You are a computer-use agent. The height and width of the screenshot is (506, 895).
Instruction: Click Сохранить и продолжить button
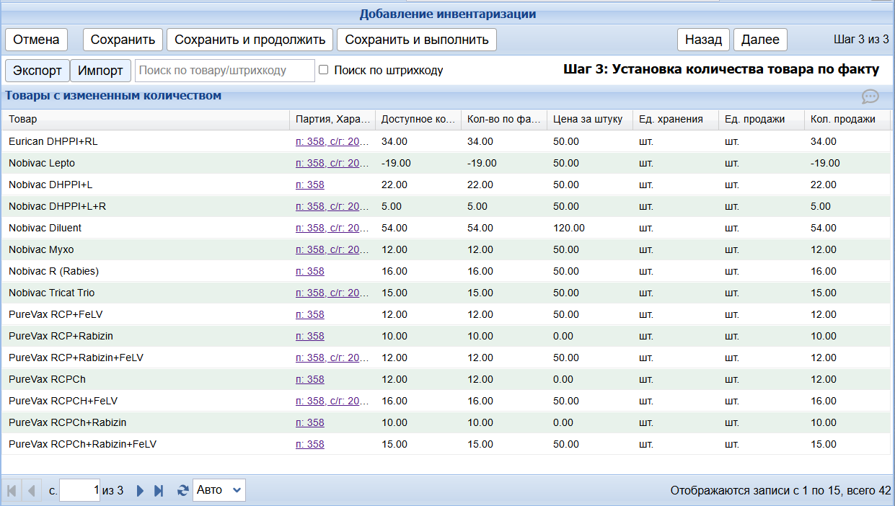pyautogui.click(x=250, y=40)
